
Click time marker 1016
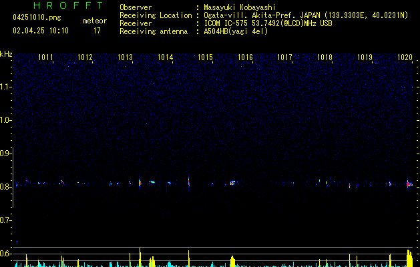(245, 57)
